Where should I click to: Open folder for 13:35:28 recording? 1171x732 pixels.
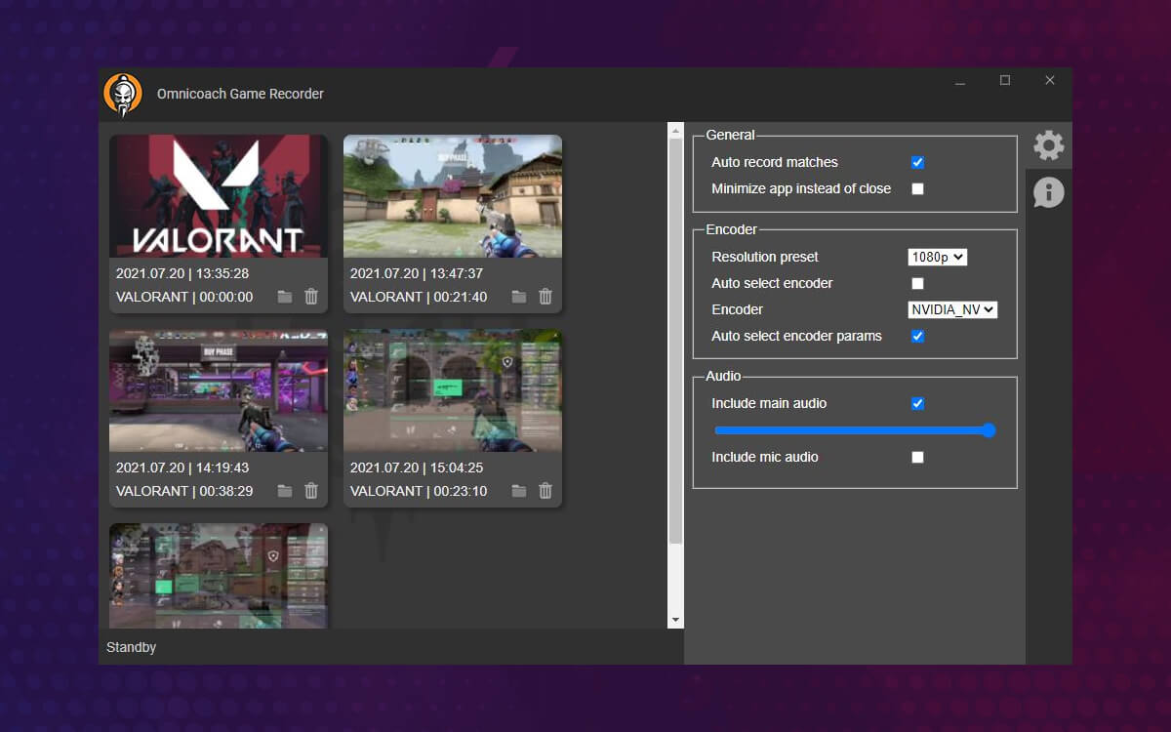point(285,297)
